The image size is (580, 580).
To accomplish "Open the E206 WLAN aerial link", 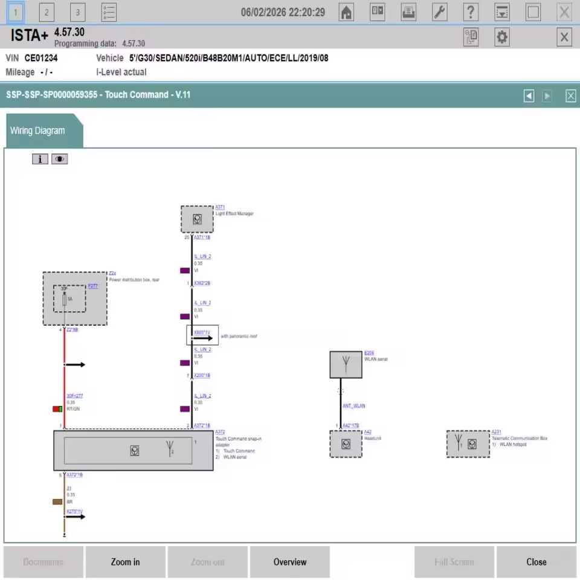I will coord(369,353).
